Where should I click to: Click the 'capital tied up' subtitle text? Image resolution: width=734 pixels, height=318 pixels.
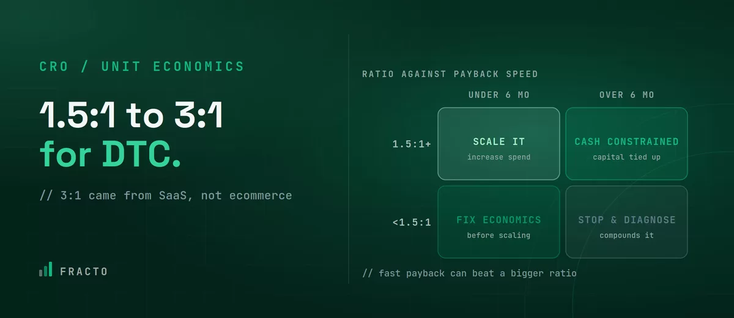click(626, 157)
